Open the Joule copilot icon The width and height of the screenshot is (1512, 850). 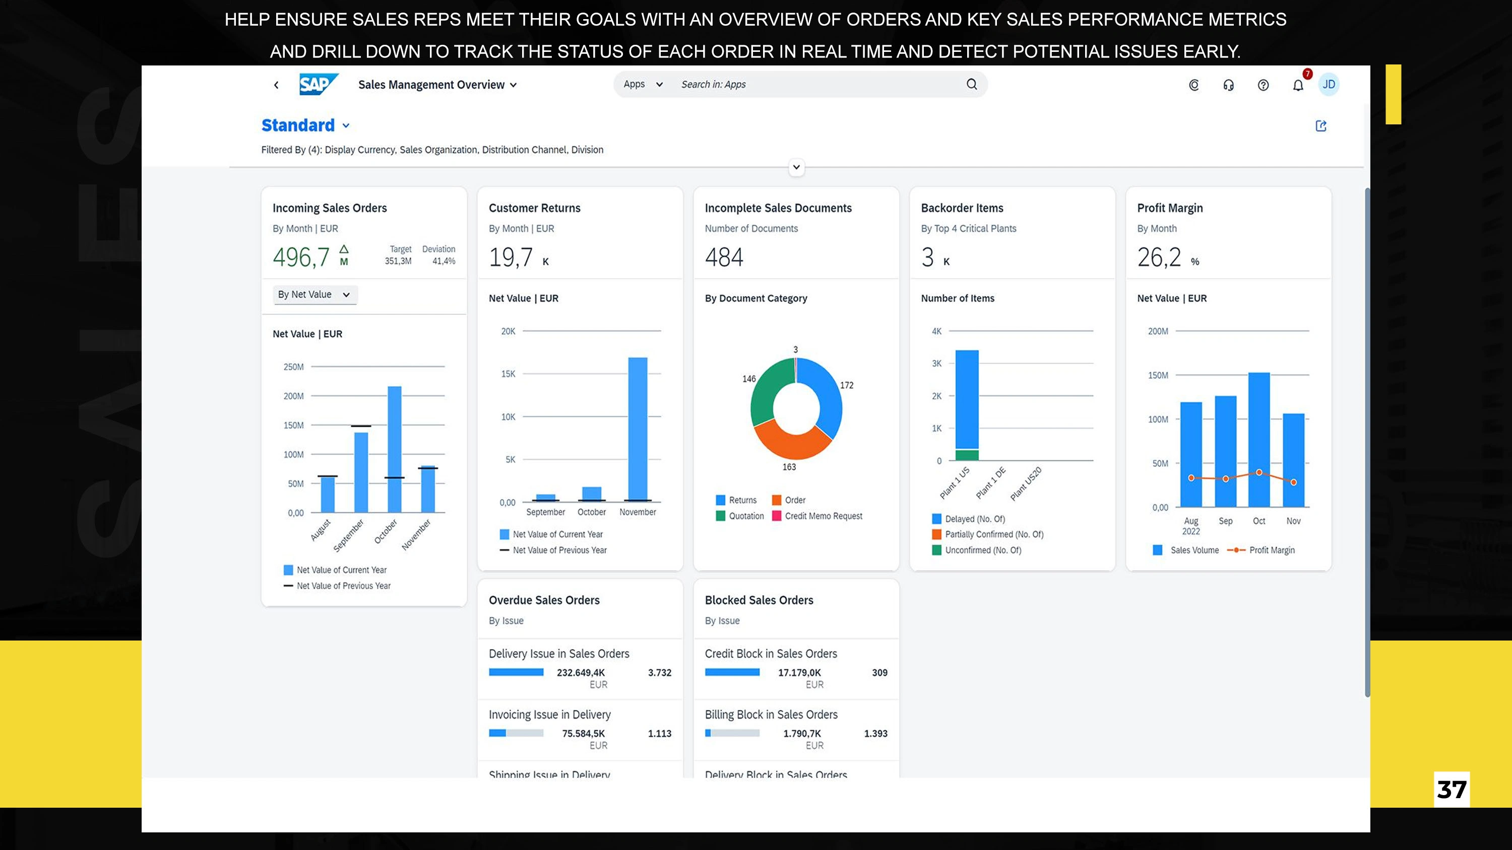1194,85
